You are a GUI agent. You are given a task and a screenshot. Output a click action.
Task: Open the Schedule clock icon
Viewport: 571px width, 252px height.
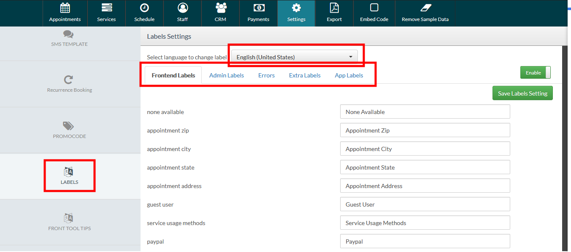pos(144,8)
